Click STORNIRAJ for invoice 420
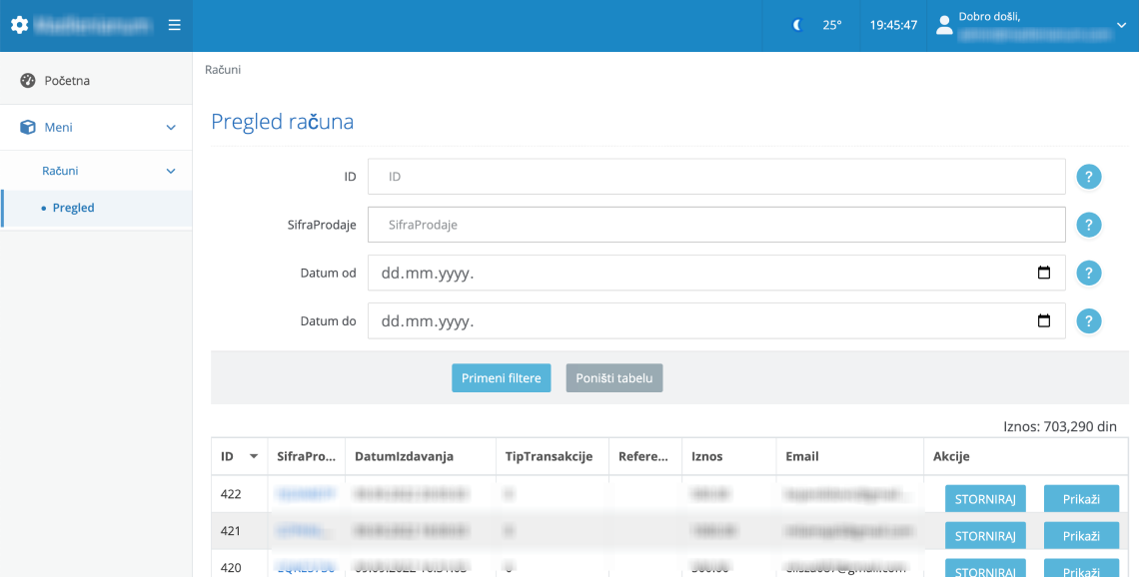The height and width of the screenshot is (577, 1139). (x=985, y=568)
